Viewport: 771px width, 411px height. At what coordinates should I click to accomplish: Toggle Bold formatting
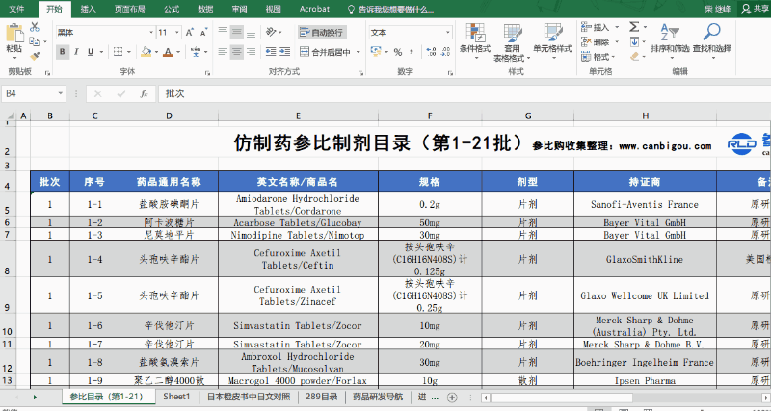click(63, 52)
